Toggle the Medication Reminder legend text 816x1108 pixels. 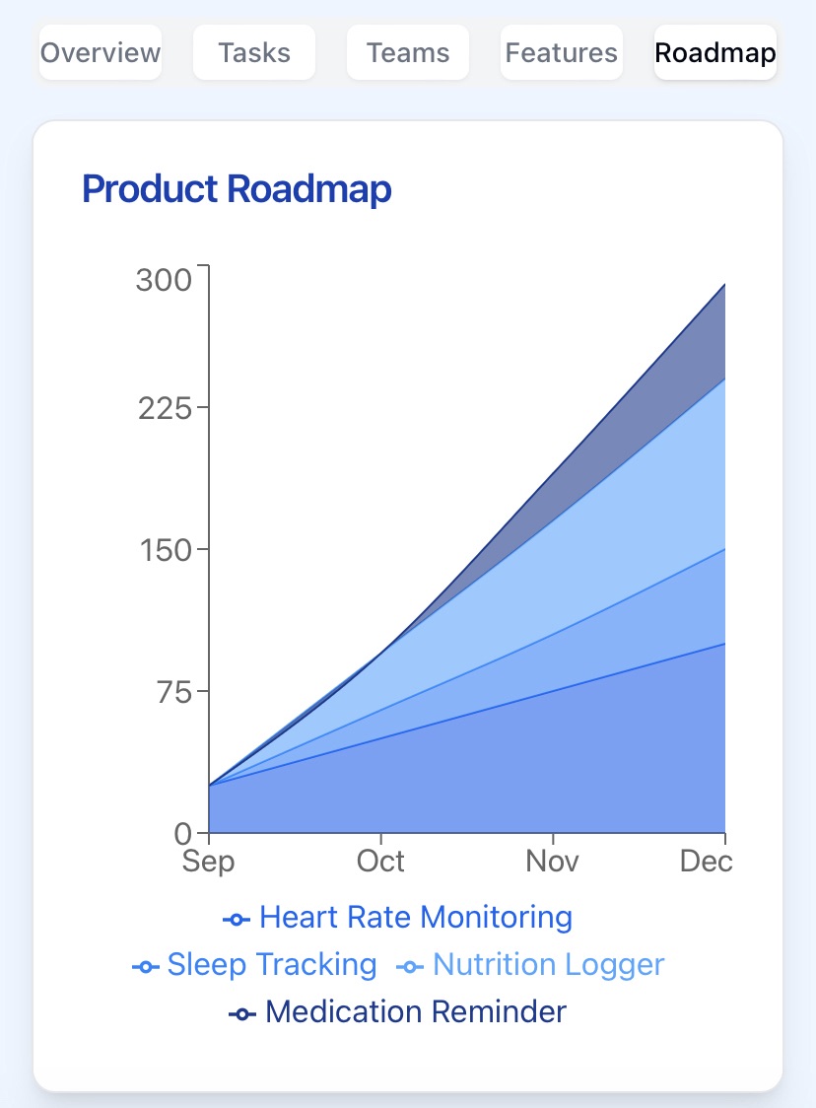click(415, 1012)
